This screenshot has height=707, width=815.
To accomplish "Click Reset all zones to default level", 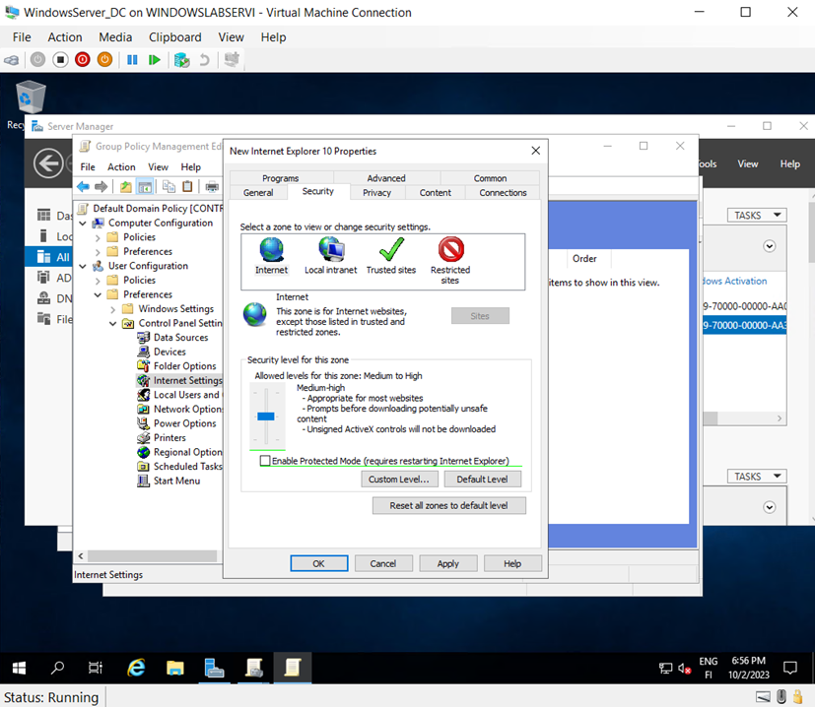I will click(x=448, y=504).
